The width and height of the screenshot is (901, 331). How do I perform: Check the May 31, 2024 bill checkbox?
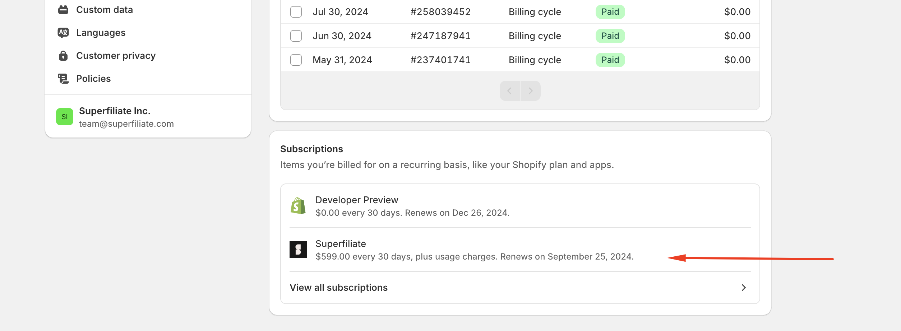296,60
